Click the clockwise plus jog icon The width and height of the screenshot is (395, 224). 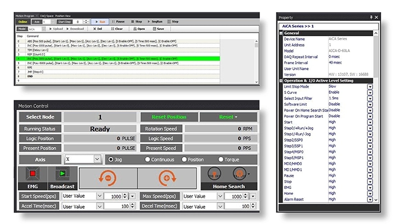pyautogui.click(x=166, y=178)
